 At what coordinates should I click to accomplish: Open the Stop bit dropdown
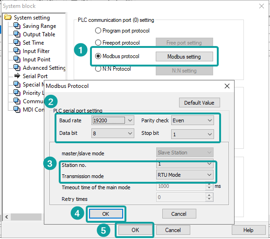pyautogui.click(x=193, y=134)
